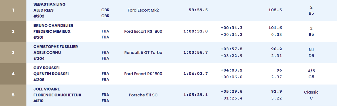The height and width of the screenshot is (106, 337).
Task: Click co-driver Frederic Mimieux
Action: pyautogui.click(x=52, y=31)
